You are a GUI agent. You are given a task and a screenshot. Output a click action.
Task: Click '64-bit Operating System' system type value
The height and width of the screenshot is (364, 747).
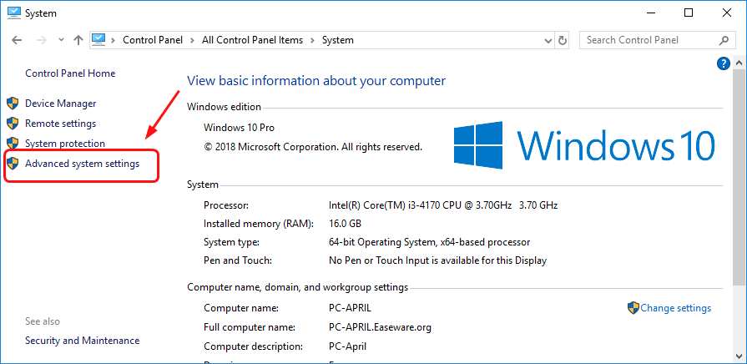429,242
